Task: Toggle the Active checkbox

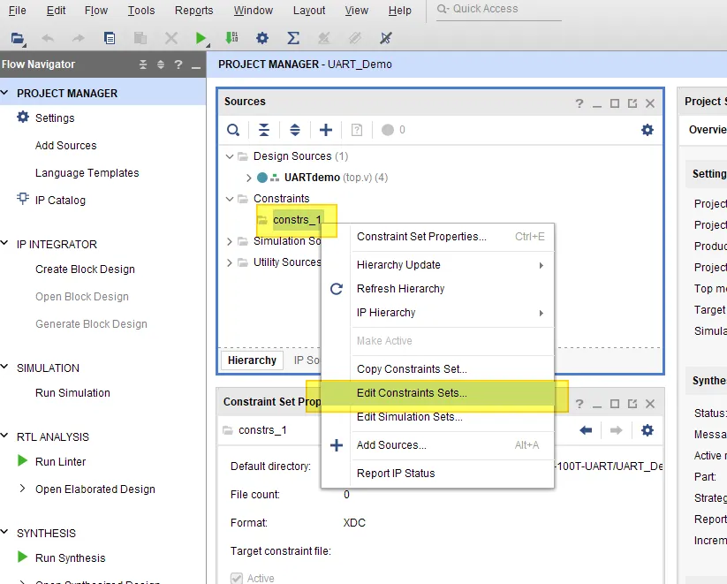Action: click(237, 578)
